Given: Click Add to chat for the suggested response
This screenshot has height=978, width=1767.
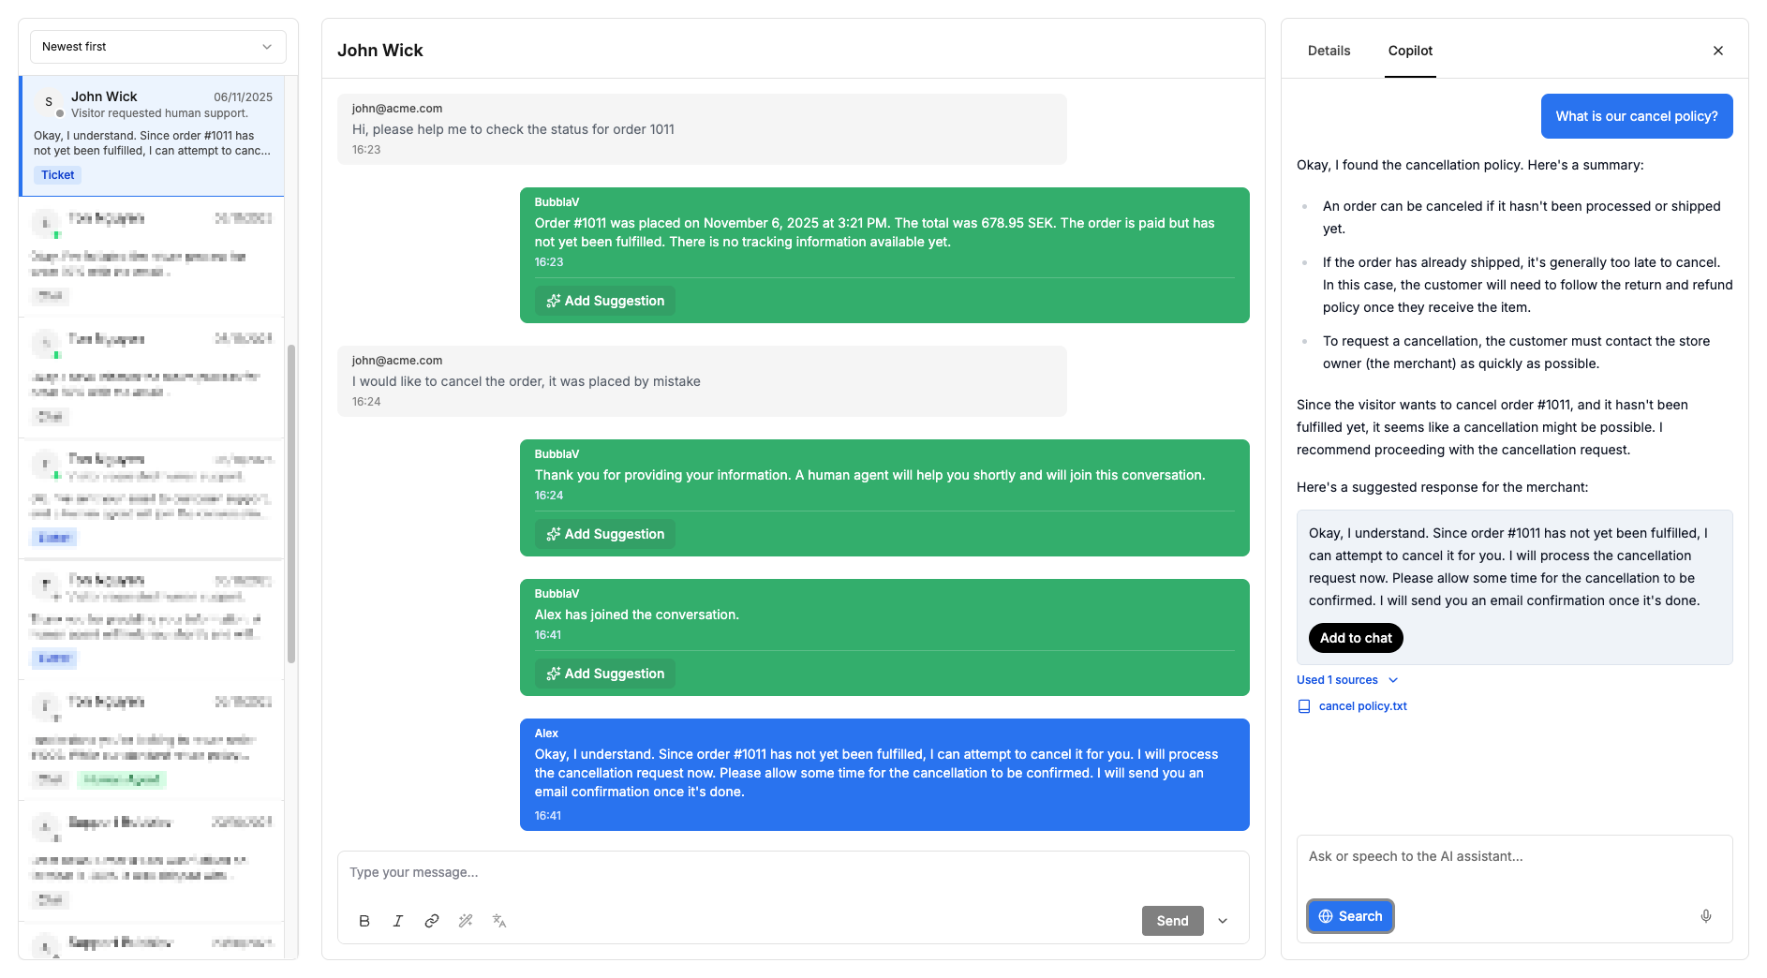Looking at the screenshot, I should pyautogui.click(x=1355, y=638).
